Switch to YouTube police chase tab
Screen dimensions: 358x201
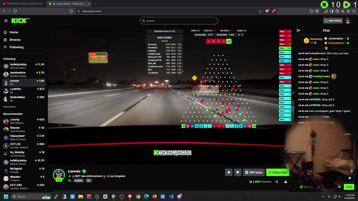pos(23,4)
